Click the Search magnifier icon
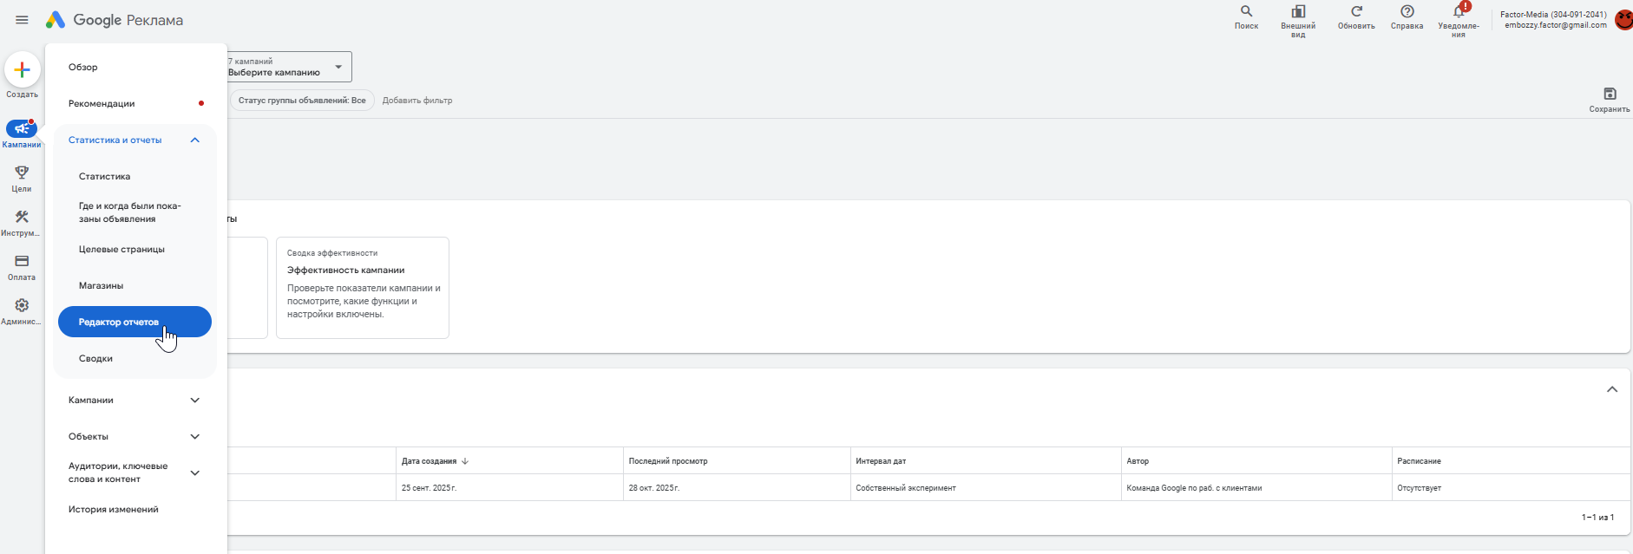 [x=1246, y=12]
